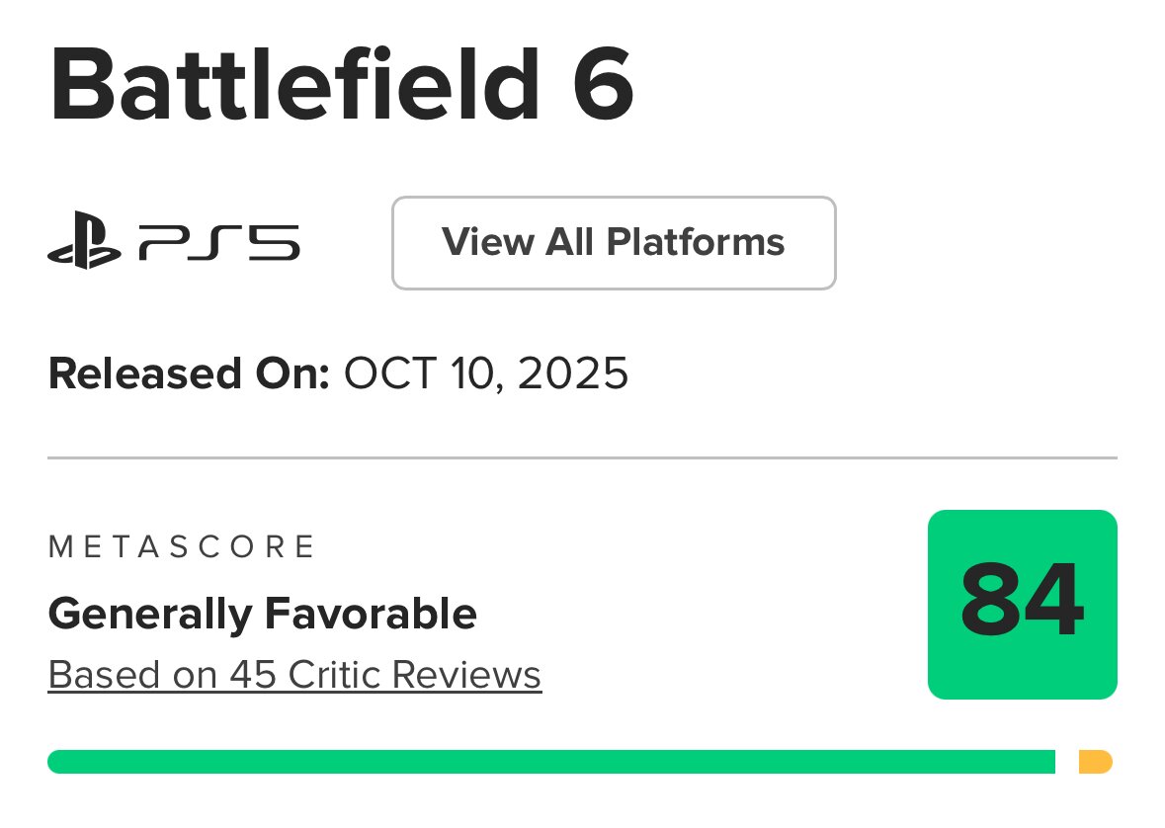Click the Released On label
The image size is (1165, 828).
tap(188, 374)
